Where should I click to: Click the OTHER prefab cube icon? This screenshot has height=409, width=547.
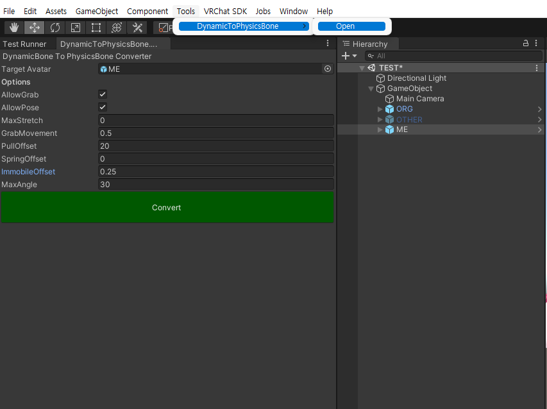pyautogui.click(x=390, y=120)
